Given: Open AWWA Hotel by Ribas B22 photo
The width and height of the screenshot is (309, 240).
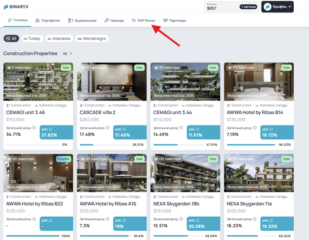Looking at the screenshot, I should [38, 173].
